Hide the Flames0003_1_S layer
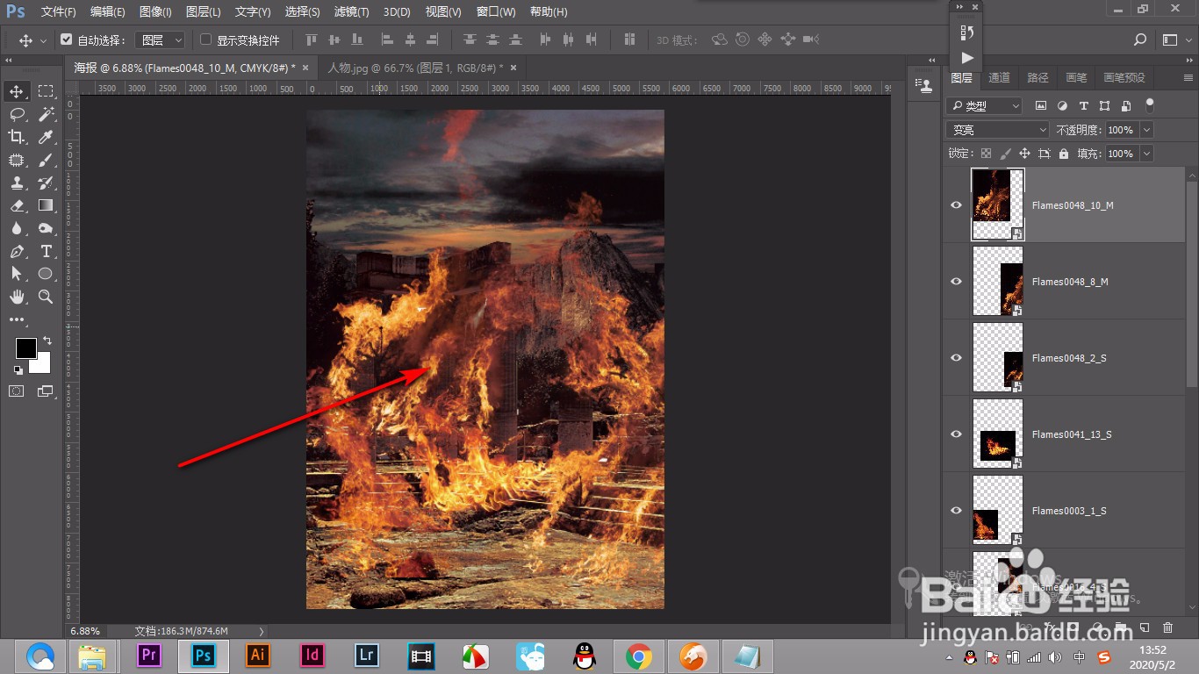This screenshot has width=1199, height=674. point(957,511)
